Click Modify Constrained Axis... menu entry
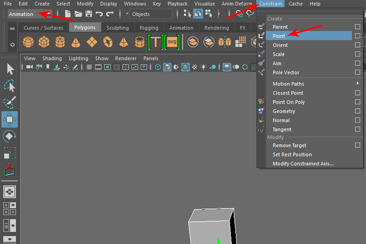The width and height of the screenshot is (366, 244). [303, 164]
